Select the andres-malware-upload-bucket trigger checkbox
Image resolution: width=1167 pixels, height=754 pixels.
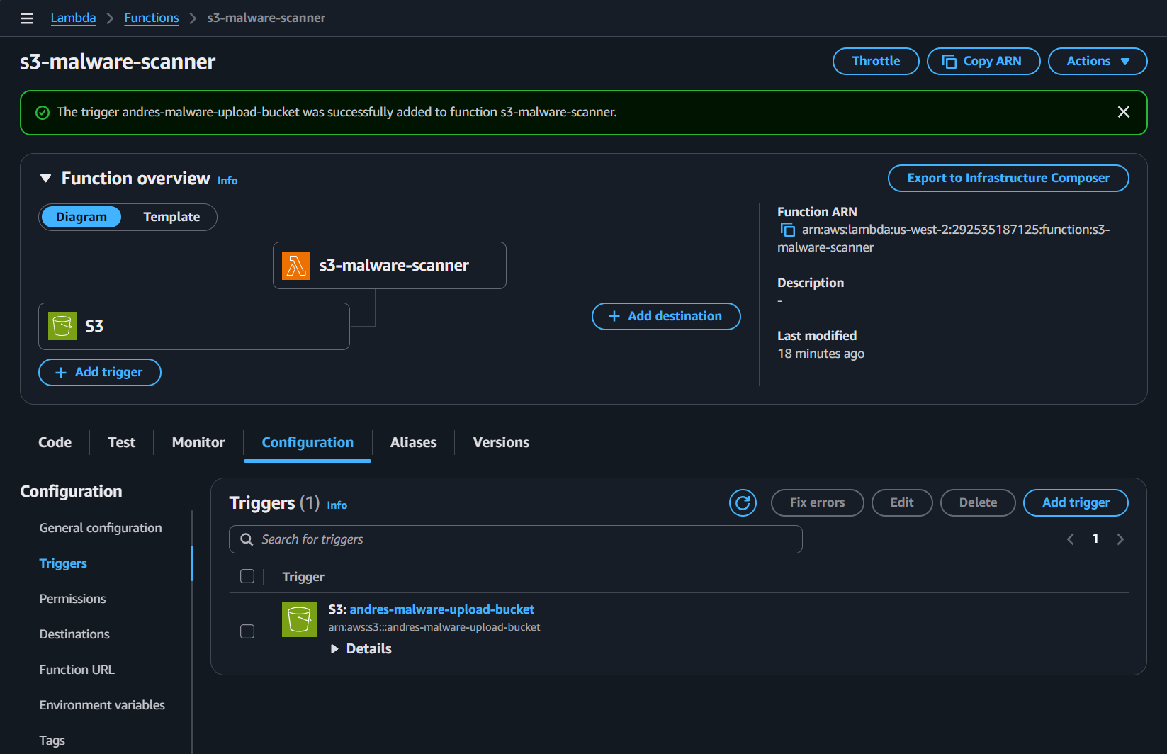247,631
